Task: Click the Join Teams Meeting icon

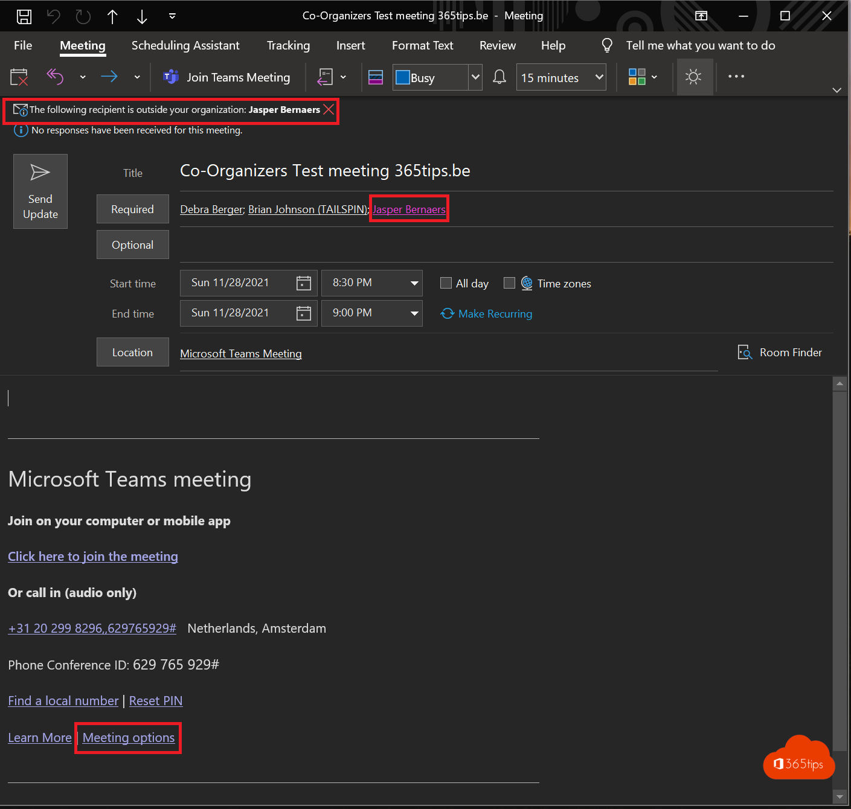Action: 171,77
